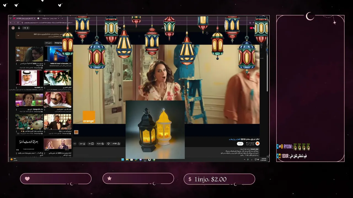Open the blue hashtag link in video title
The height and width of the screenshot is (198, 353).
[x=234, y=139]
